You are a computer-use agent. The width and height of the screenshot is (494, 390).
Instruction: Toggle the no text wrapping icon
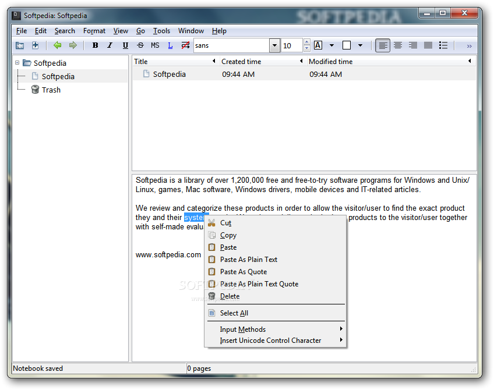(x=186, y=45)
